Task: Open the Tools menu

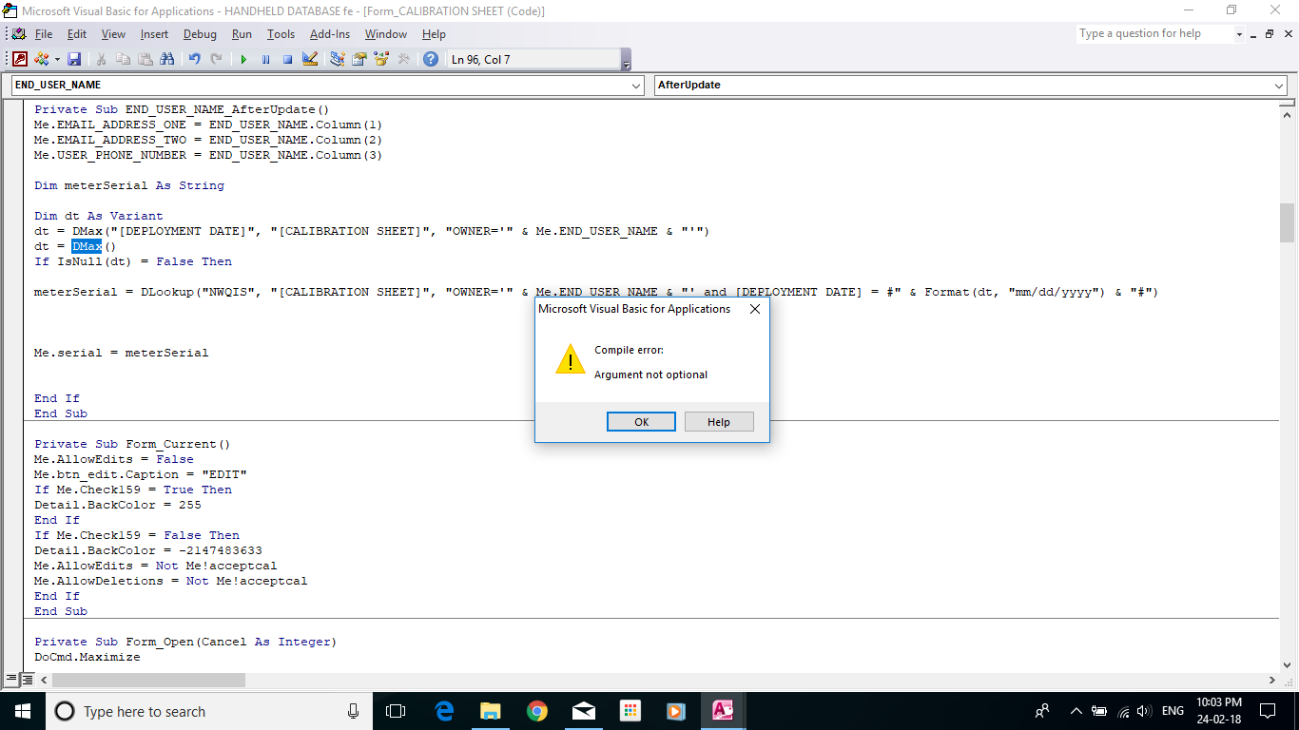Action: pos(281,34)
